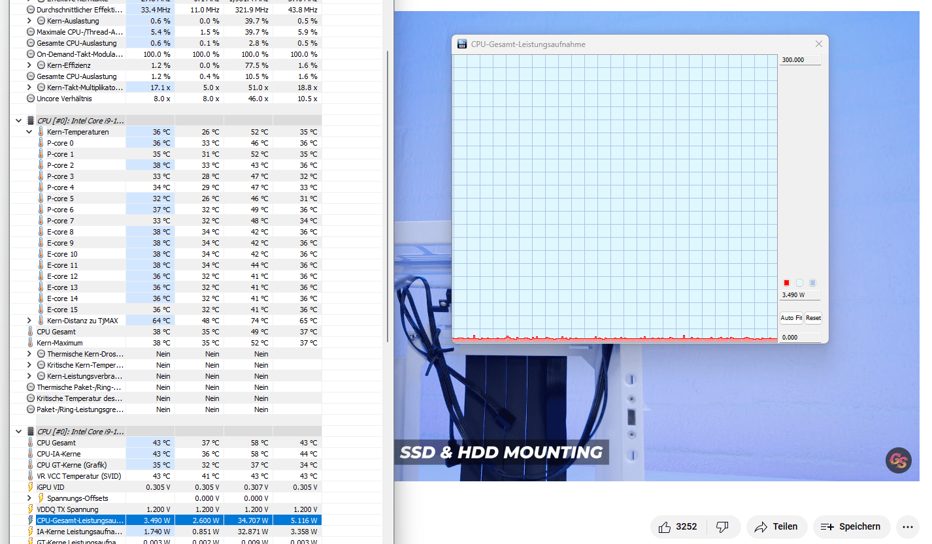
Task: Click the thermometer icon of the P-core 3 row
Action: click(41, 176)
